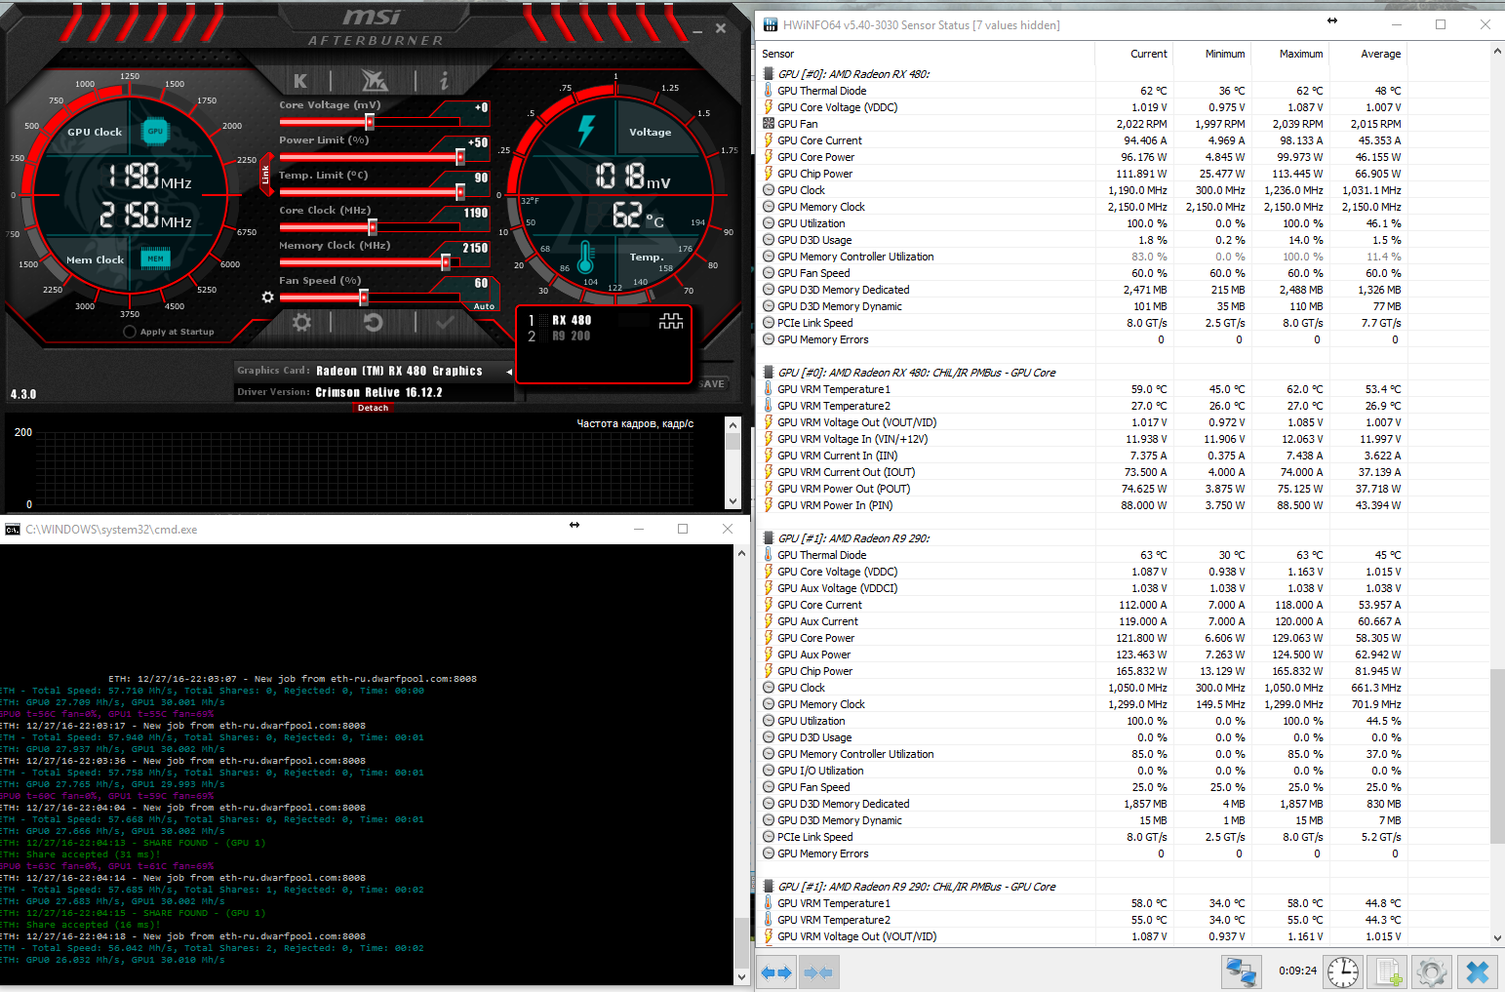Click HWiNFO vertical scrollbar down arrow
Image resolution: width=1505 pixels, height=992 pixels.
pos(1497,938)
